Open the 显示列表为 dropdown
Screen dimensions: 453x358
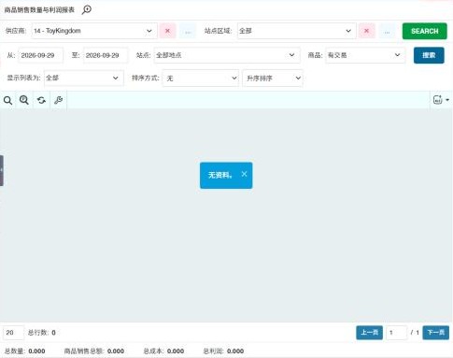[x=84, y=78]
